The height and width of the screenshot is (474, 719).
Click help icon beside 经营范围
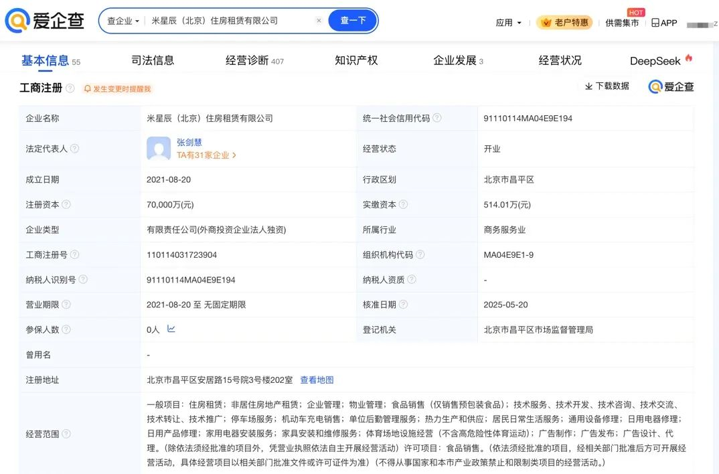click(66, 434)
